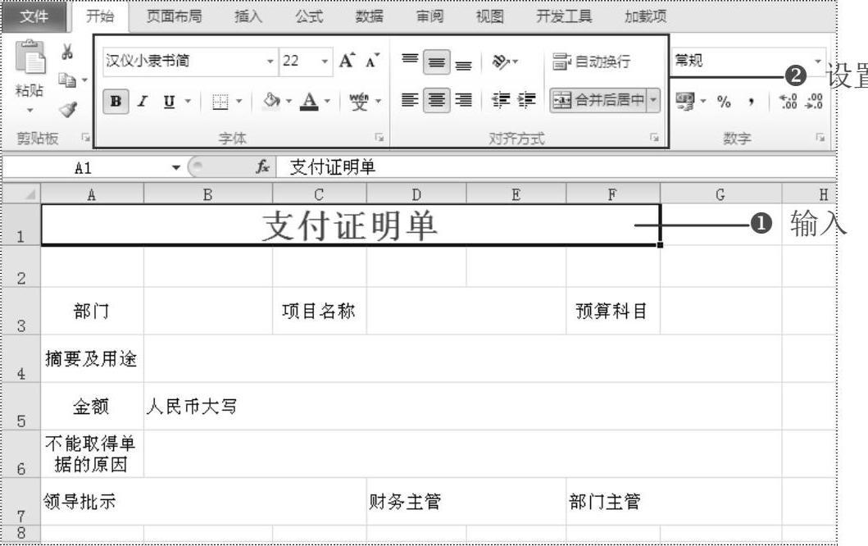Image resolution: width=868 pixels, height=546 pixels.
Task: Select cell containing 财务主管
Action: [x=466, y=502]
